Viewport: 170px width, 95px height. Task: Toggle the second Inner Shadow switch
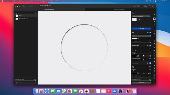click(150, 63)
